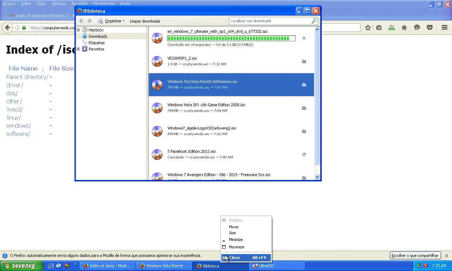Open containing folder for Windows TinyVista-Rev02 download
The height and width of the screenshot is (271, 452).
(304, 85)
